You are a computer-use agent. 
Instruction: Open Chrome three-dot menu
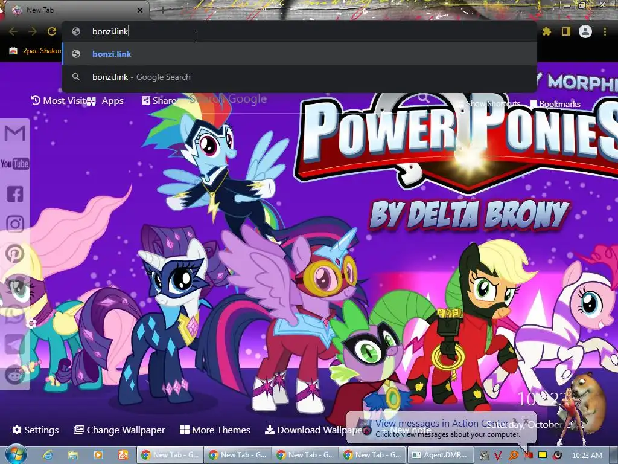click(x=605, y=31)
